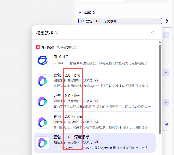
Task: Click the model list scrollbar thumb
Action: point(160,89)
